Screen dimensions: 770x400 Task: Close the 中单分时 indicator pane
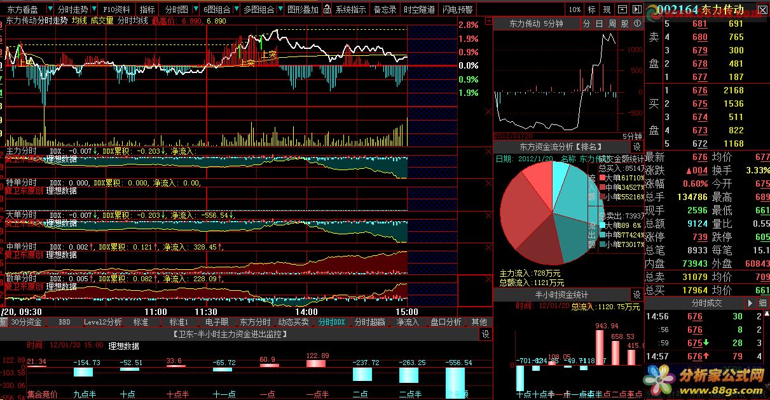point(488,247)
